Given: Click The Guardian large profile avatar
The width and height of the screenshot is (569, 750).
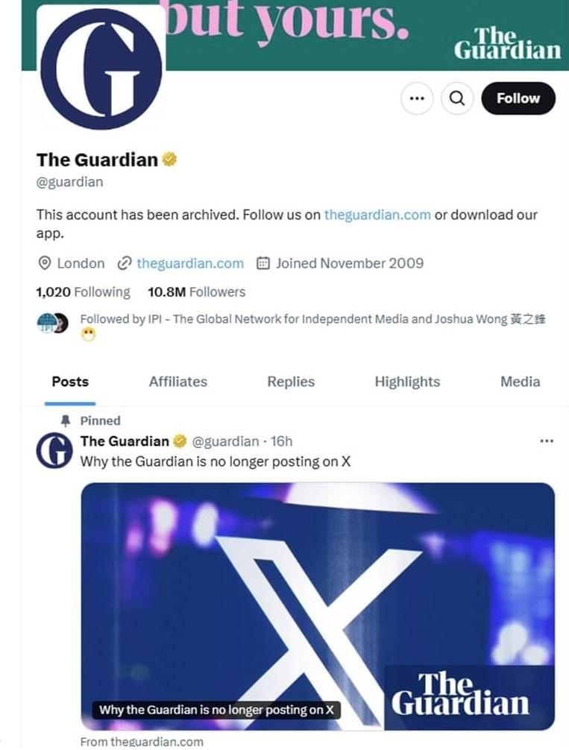Looking at the screenshot, I should [x=101, y=67].
